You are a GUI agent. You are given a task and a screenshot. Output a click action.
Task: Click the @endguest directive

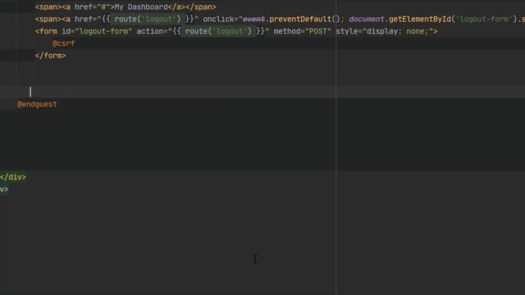(x=37, y=104)
